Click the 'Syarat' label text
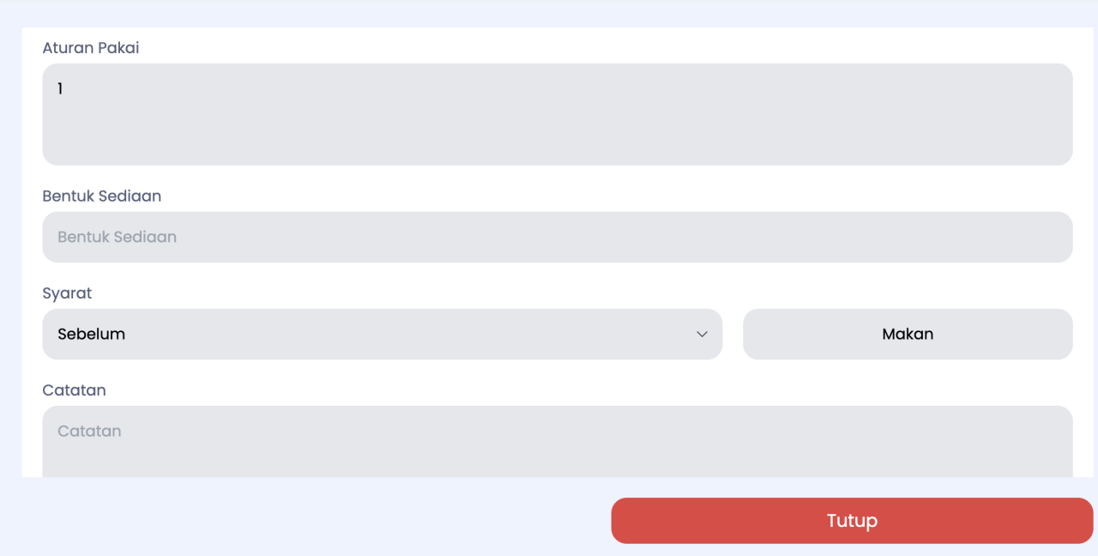The image size is (1098, 556). tap(67, 293)
